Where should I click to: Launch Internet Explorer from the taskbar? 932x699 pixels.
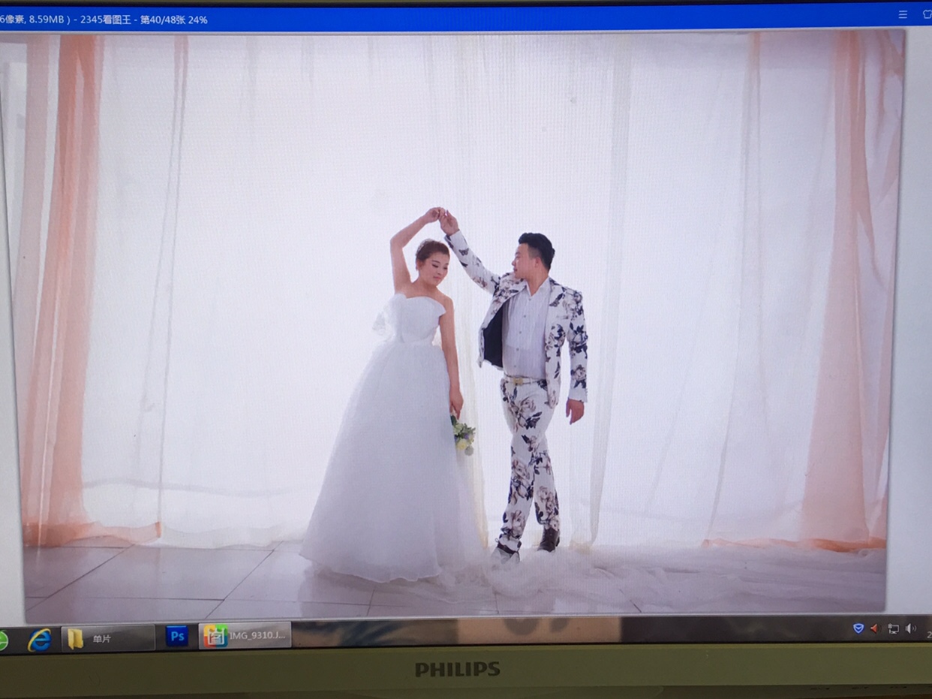pyautogui.click(x=39, y=639)
